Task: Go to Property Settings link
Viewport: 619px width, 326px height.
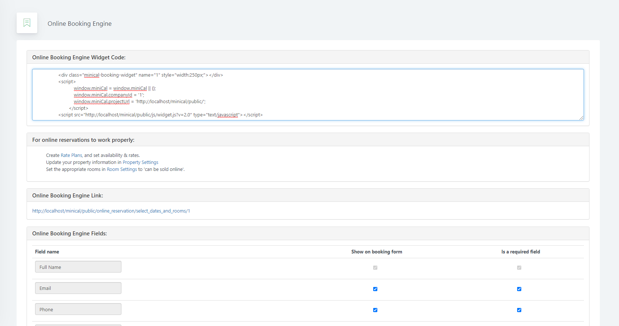Action: tap(140, 162)
